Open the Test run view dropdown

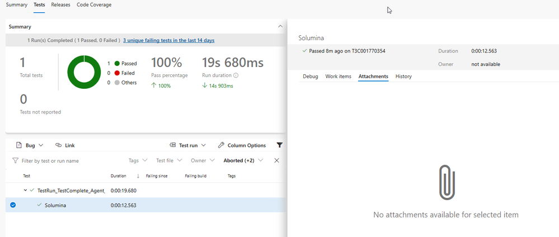(188, 145)
